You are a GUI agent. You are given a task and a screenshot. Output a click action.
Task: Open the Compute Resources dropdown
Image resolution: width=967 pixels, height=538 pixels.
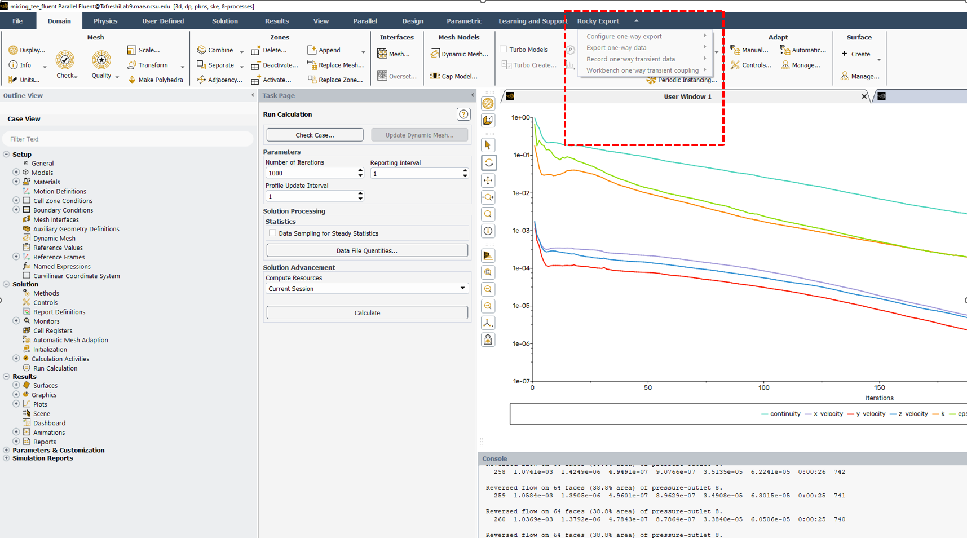tap(462, 289)
